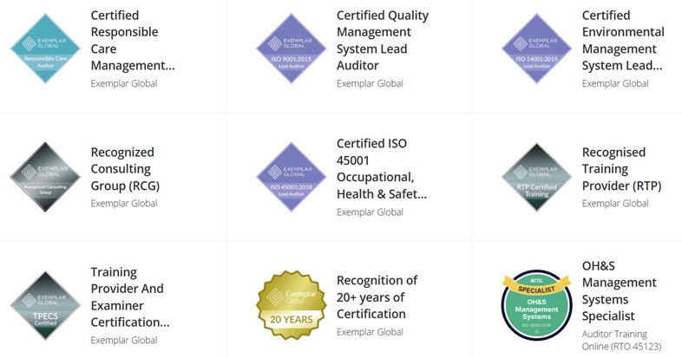682x358 pixels.
Task: Open the ISO 9001:2015 Lead Auditor badge
Action: pyautogui.click(x=291, y=49)
